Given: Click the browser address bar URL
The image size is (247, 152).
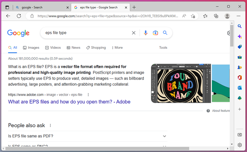Looking at the screenshot, I should [x=108, y=16].
